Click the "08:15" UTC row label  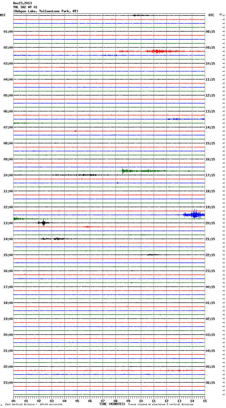coord(210,32)
